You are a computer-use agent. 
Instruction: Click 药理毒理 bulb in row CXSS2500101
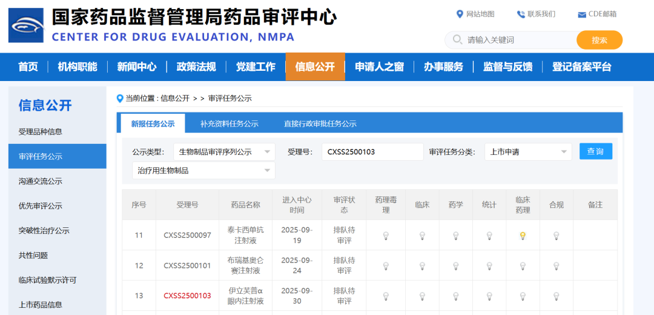(386, 266)
